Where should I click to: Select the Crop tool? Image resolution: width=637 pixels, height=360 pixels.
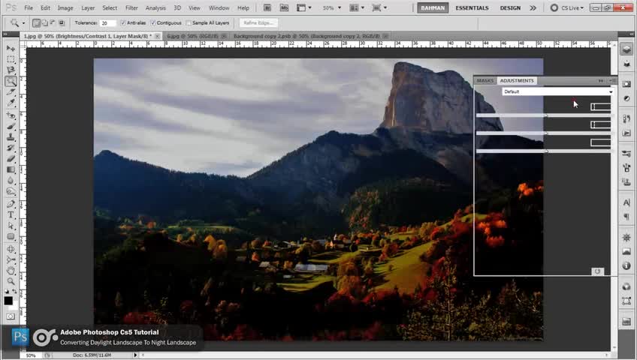[11, 92]
